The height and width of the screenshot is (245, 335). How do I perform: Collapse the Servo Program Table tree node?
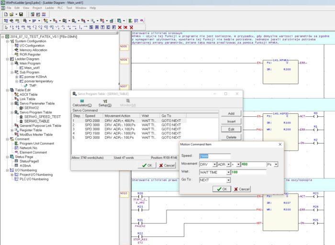(12, 112)
